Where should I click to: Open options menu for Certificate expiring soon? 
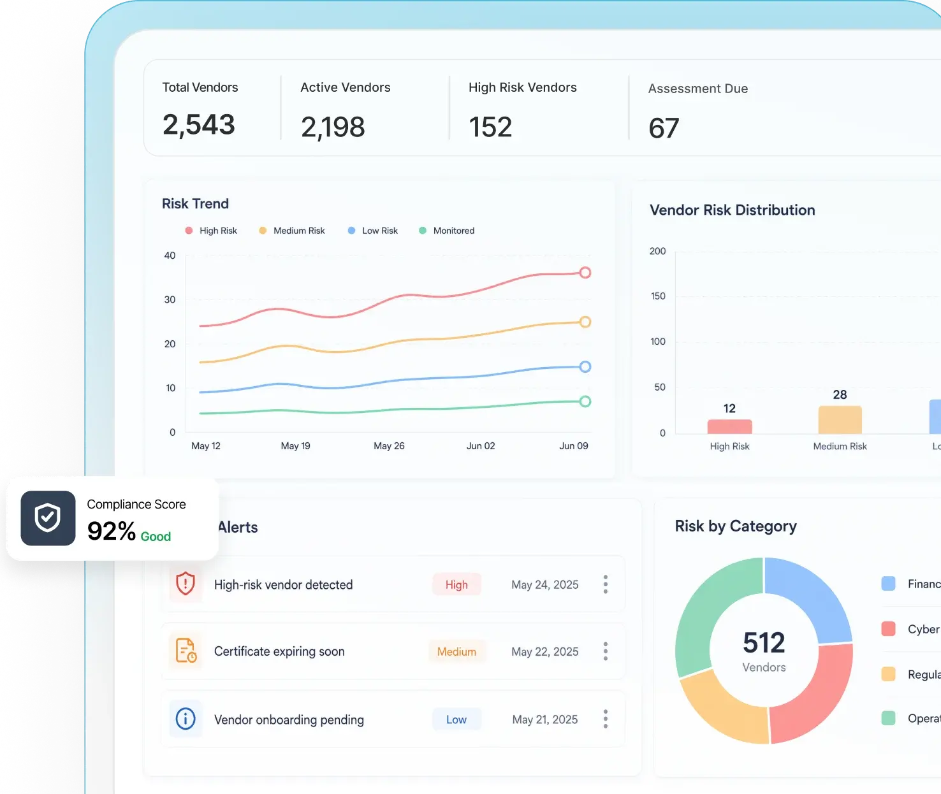click(x=606, y=651)
